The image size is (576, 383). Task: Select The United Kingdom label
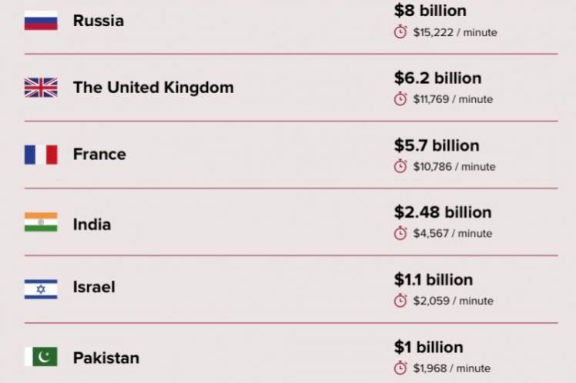coord(153,88)
